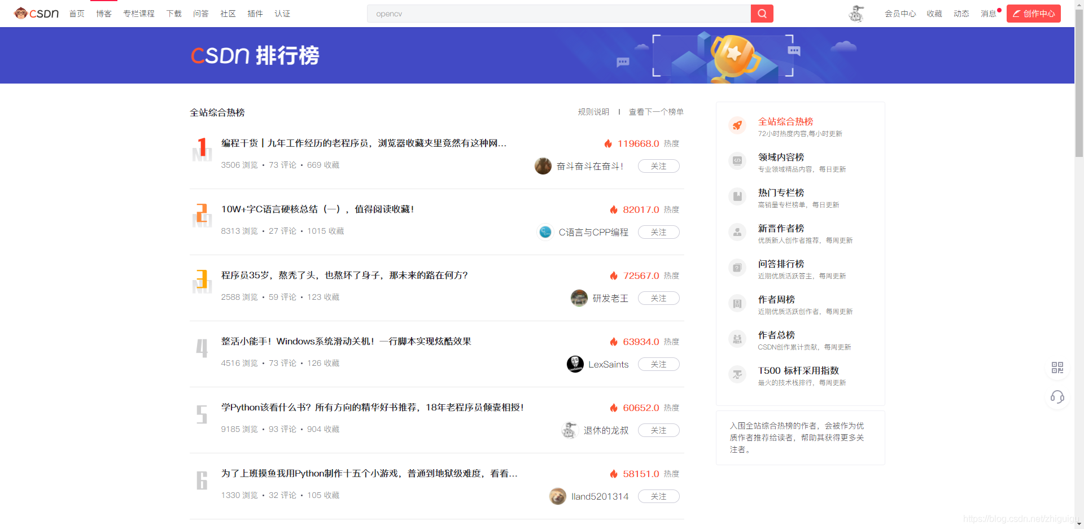Click avatar of author LexSaints
Image resolution: width=1084 pixels, height=529 pixels.
(575, 364)
